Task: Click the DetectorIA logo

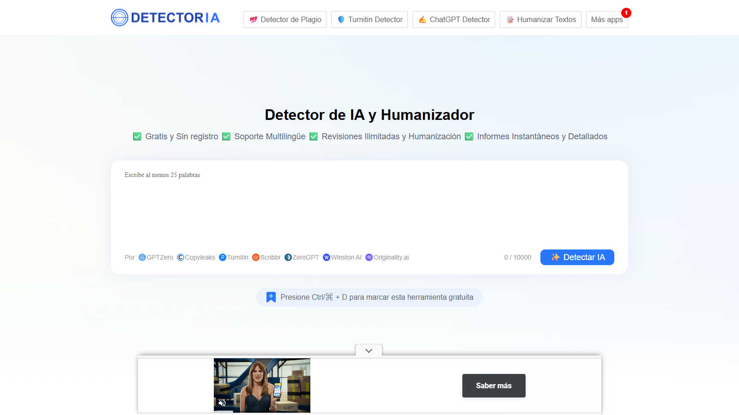Action: pyautogui.click(x=165, y=18)
